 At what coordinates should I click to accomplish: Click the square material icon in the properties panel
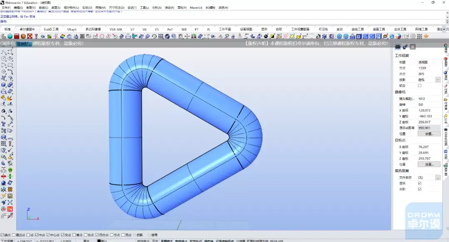click(413, 47)
